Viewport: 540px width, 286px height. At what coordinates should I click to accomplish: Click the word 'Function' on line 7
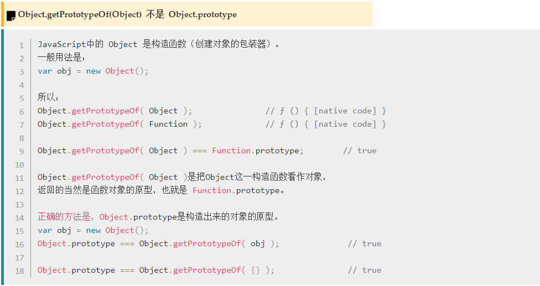point(168,124)
